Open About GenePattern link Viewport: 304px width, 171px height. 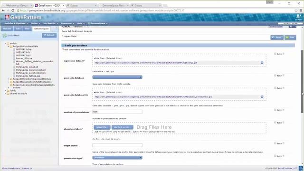pyautogui.click(x=11, y=168)
